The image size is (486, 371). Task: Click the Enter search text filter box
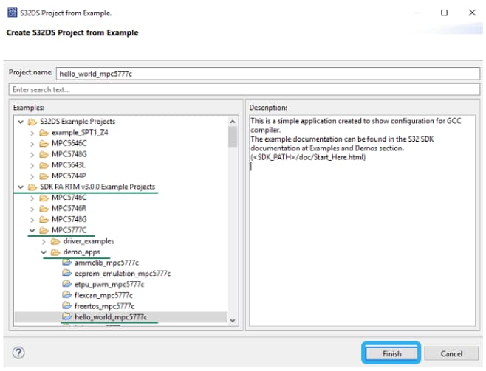coord(242,90)
